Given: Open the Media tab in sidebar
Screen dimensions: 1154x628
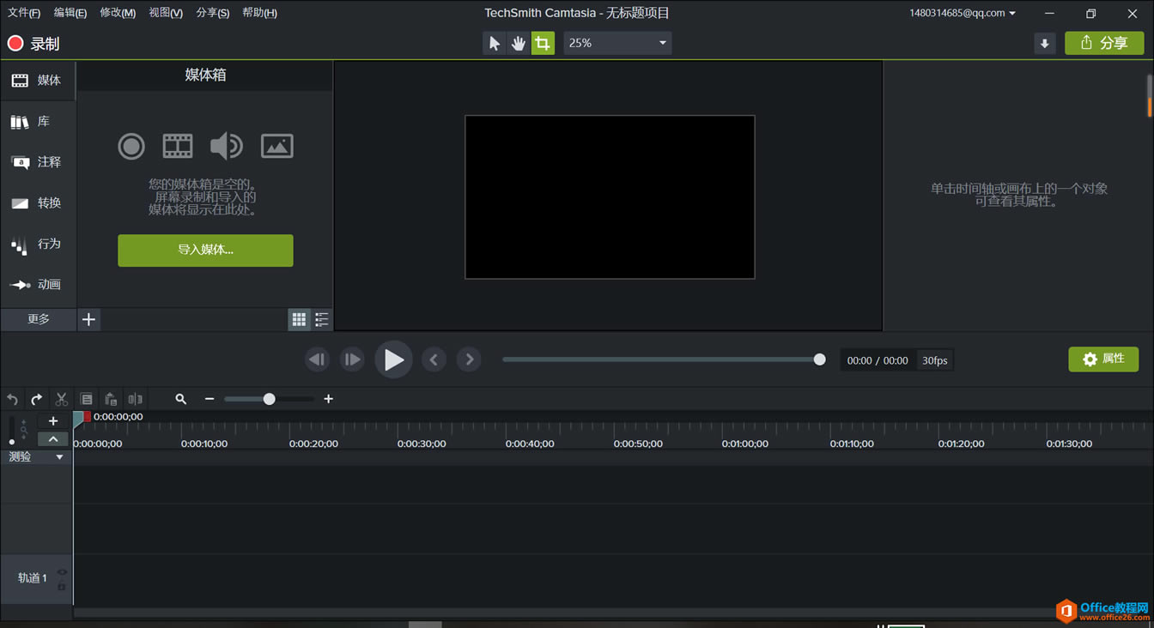Looking at the screenshot, I should click(38, 80).
